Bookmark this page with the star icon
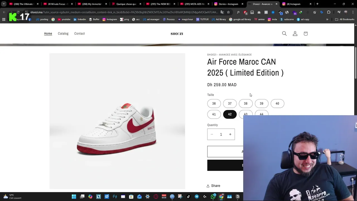 point(228,12)
